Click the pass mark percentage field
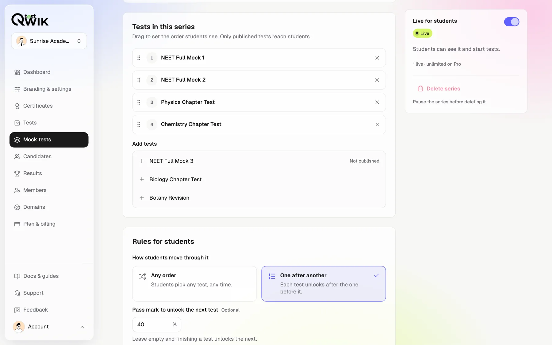The image size is (552, 345). (x=157, y=324)
